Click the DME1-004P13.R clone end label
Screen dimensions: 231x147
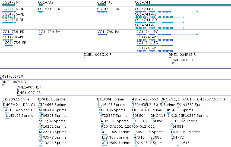[x=182, y=55]
